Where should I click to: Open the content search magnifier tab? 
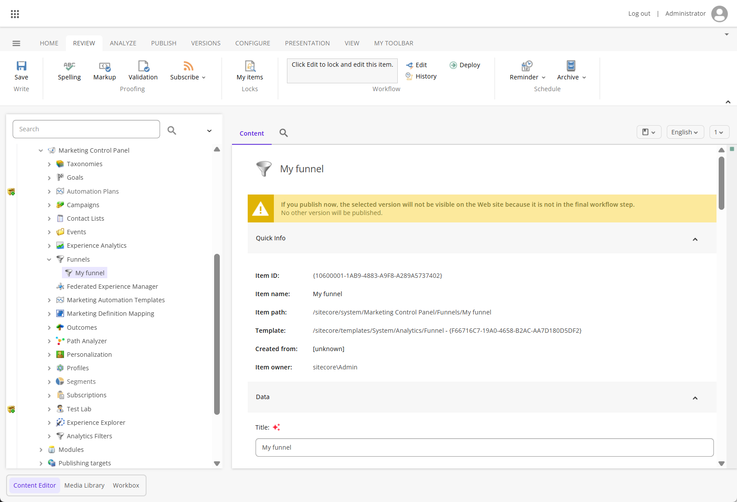[x=283, y=133]
